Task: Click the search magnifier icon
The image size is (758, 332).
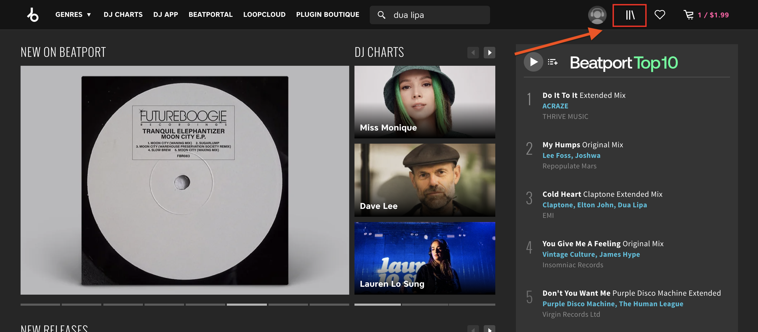Action: pyautogui.click(x=381, y=15)
